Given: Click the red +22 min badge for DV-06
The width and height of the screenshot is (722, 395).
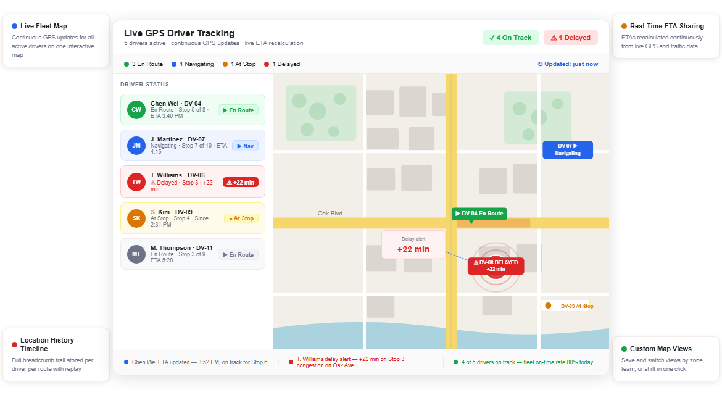Looking at the screenshot, I should (241, 182).
